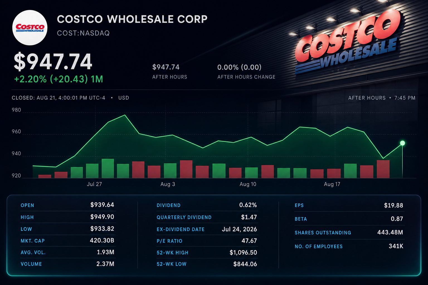The width and height of the screenshot is (428, 285).
Task: Click the 0.00% (0.00) after hours change
Action: (x=239, y=67)
